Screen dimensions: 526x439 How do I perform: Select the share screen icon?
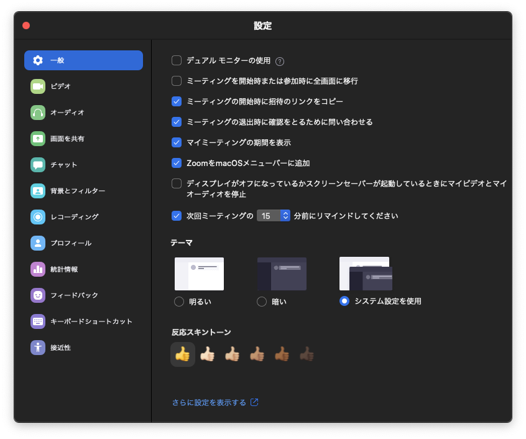(38, 139)
